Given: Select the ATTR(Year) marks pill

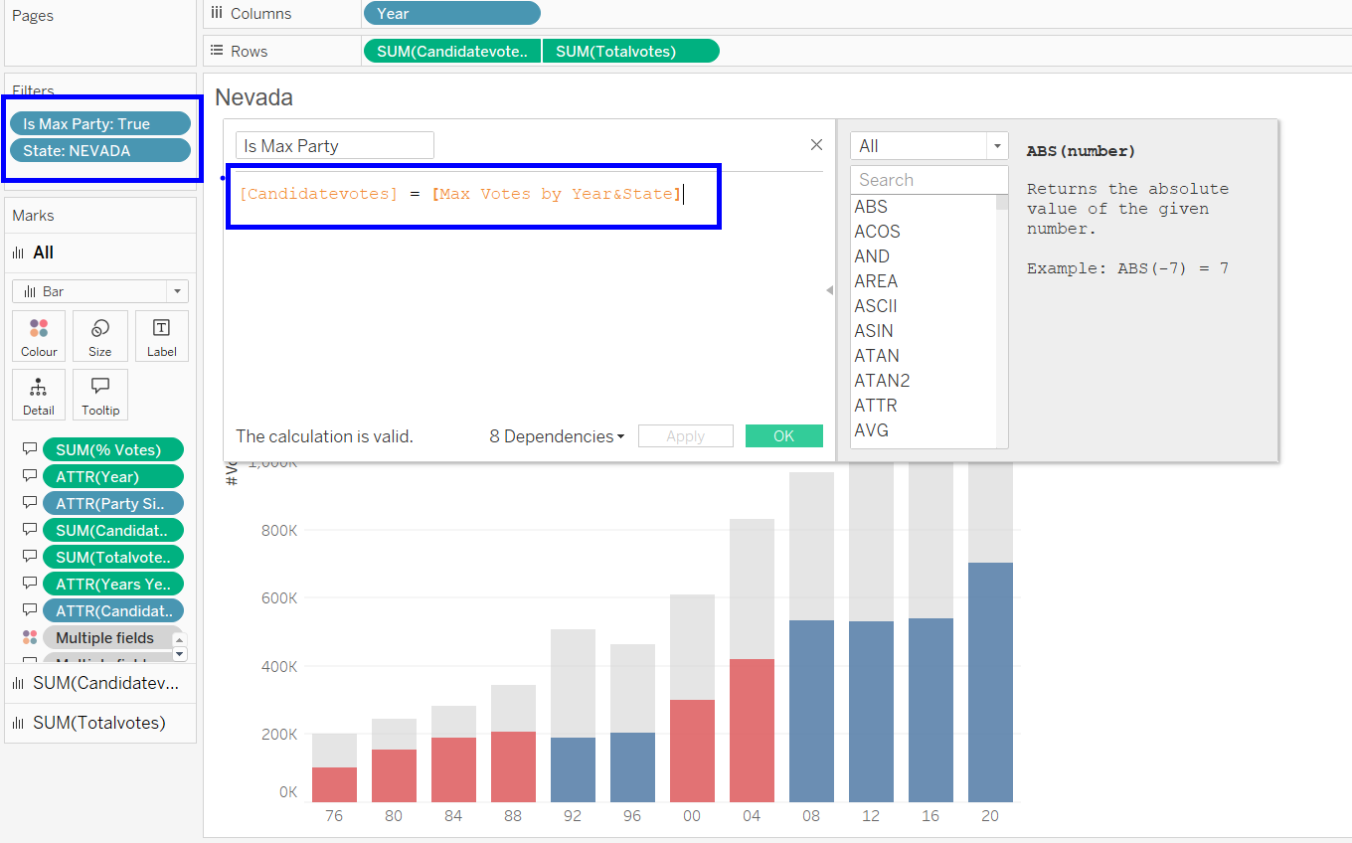Looking at the screenshot, I should tap(113, 476).
